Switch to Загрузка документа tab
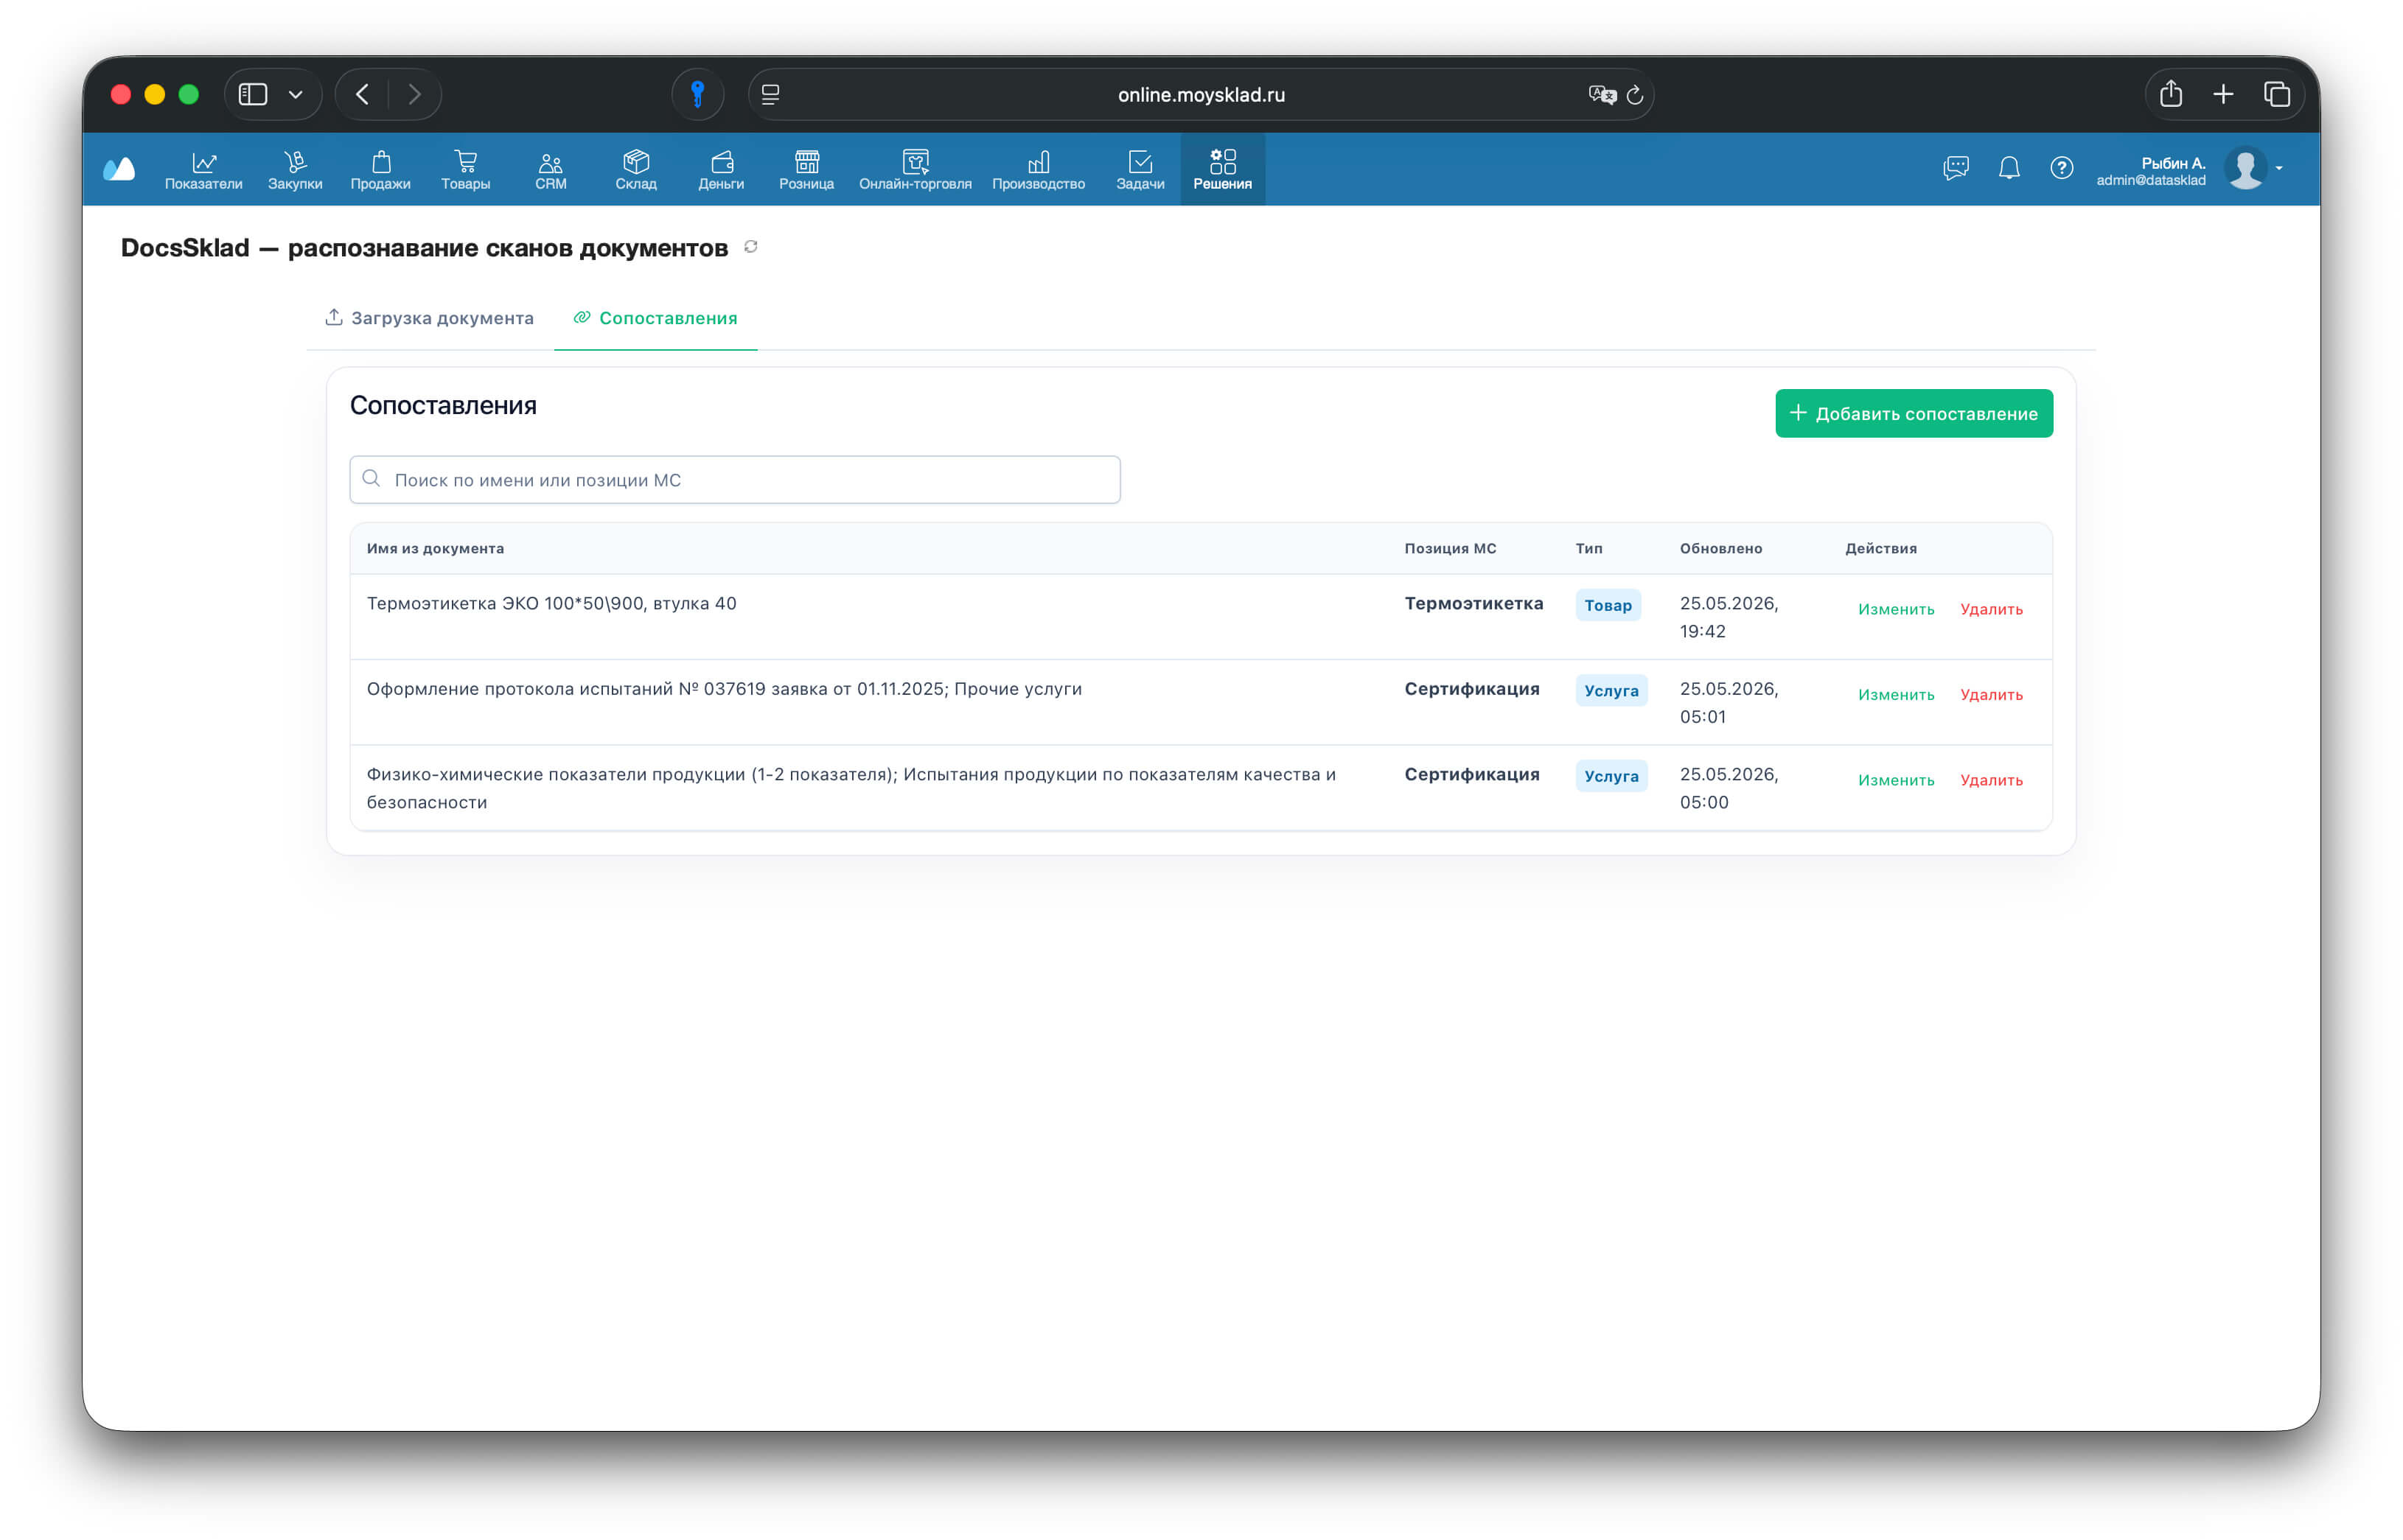Screen dimensions: 2403x1540 (x=429, y=318)
